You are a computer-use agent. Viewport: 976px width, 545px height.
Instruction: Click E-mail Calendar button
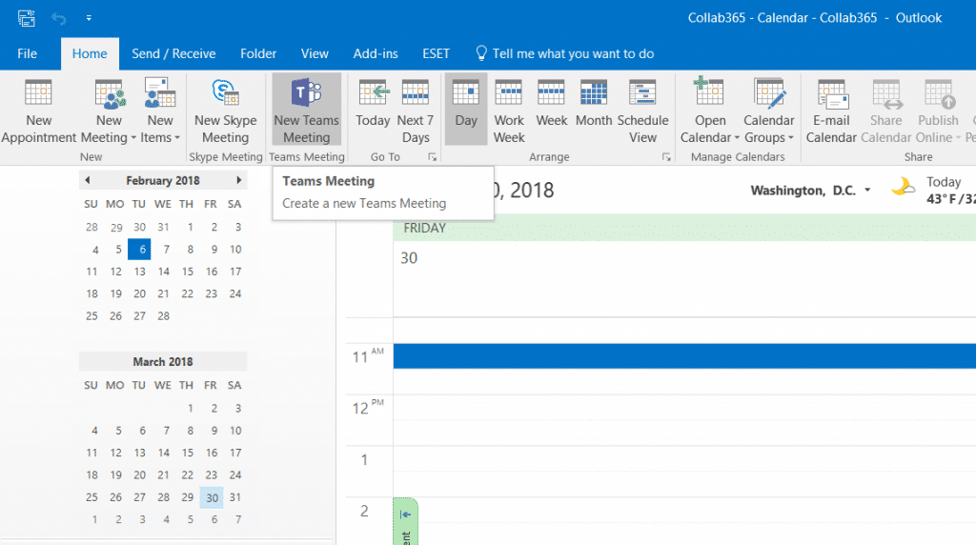(831, 112)
